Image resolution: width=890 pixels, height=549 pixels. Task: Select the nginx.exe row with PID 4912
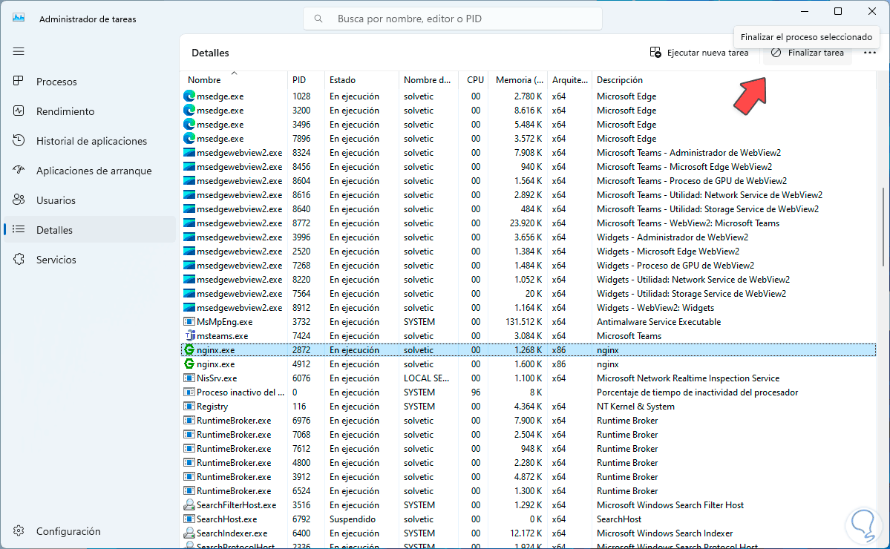point(529,364)
